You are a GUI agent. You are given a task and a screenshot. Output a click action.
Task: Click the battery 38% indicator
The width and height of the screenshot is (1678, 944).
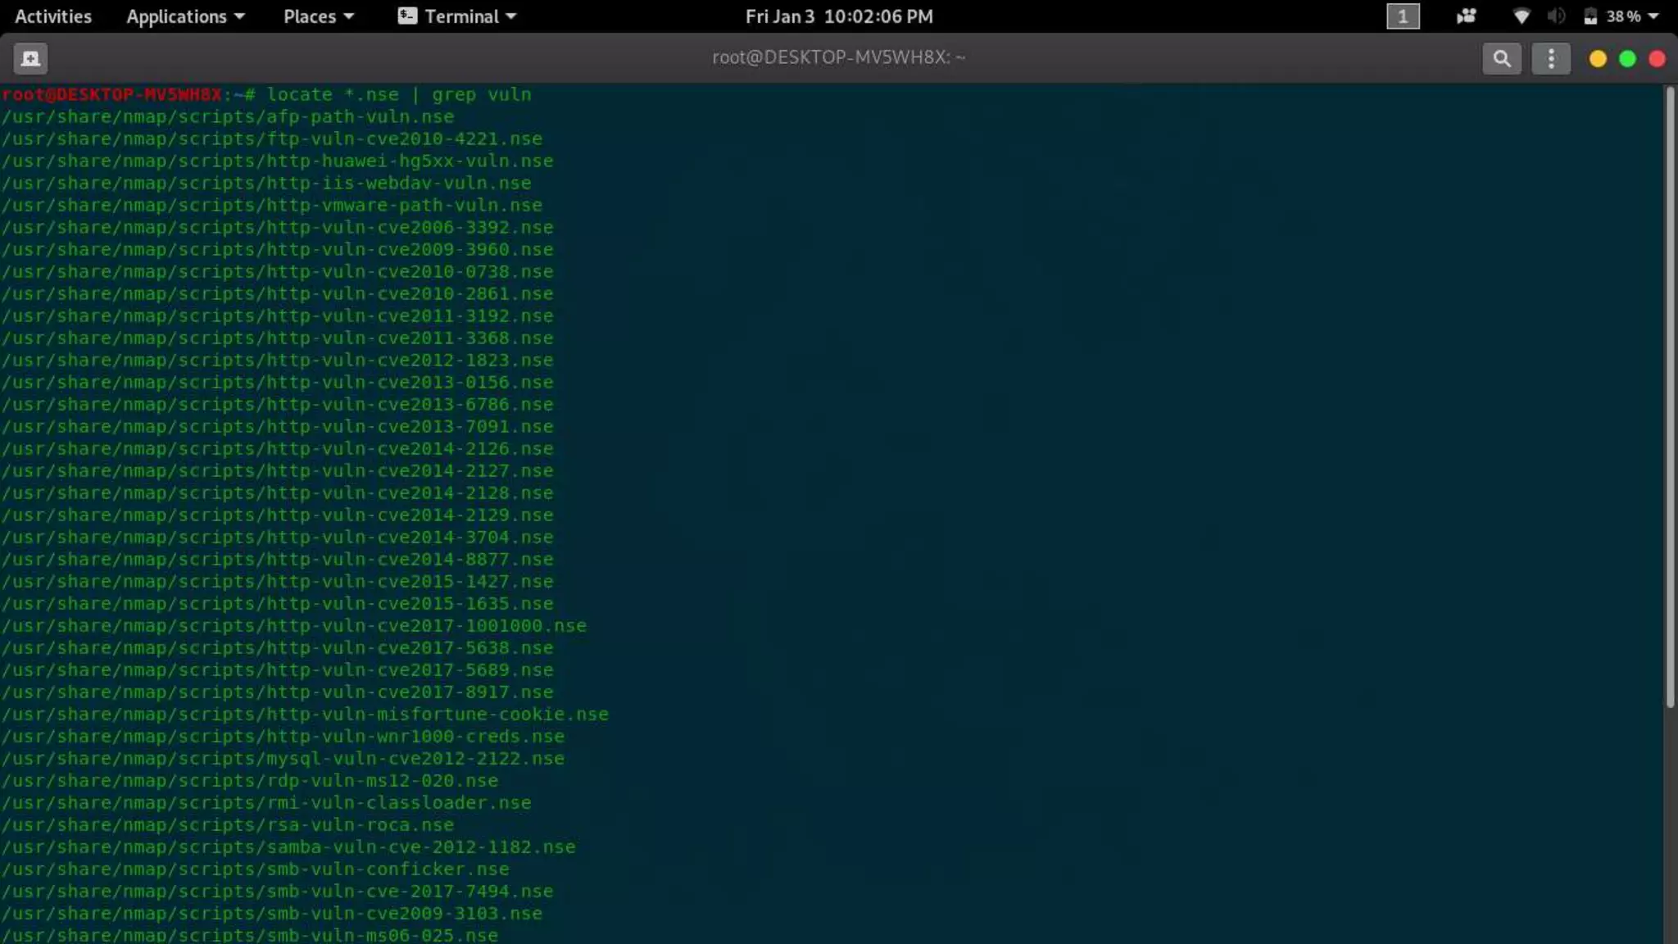(1613, 16)
